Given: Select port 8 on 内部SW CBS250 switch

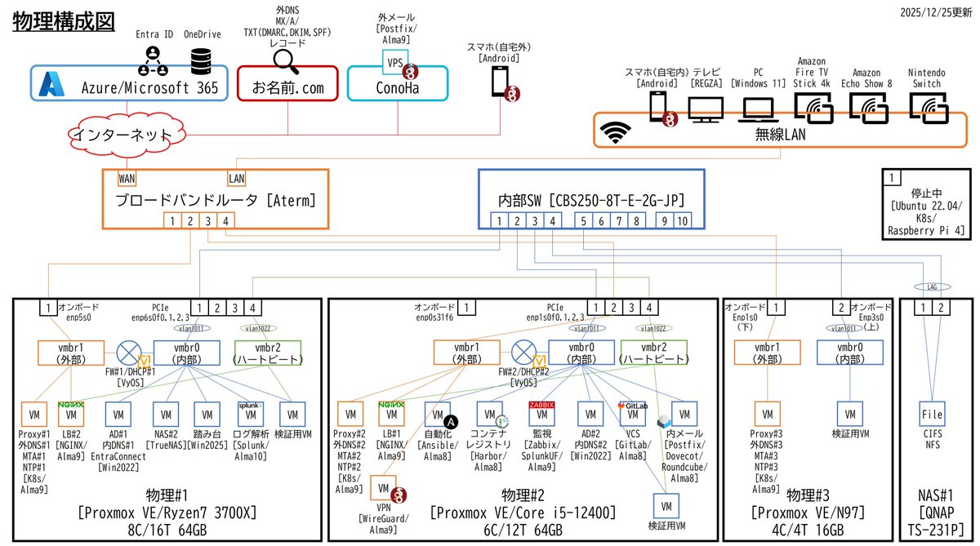Looking at the screenshot, I should [639, 220].
